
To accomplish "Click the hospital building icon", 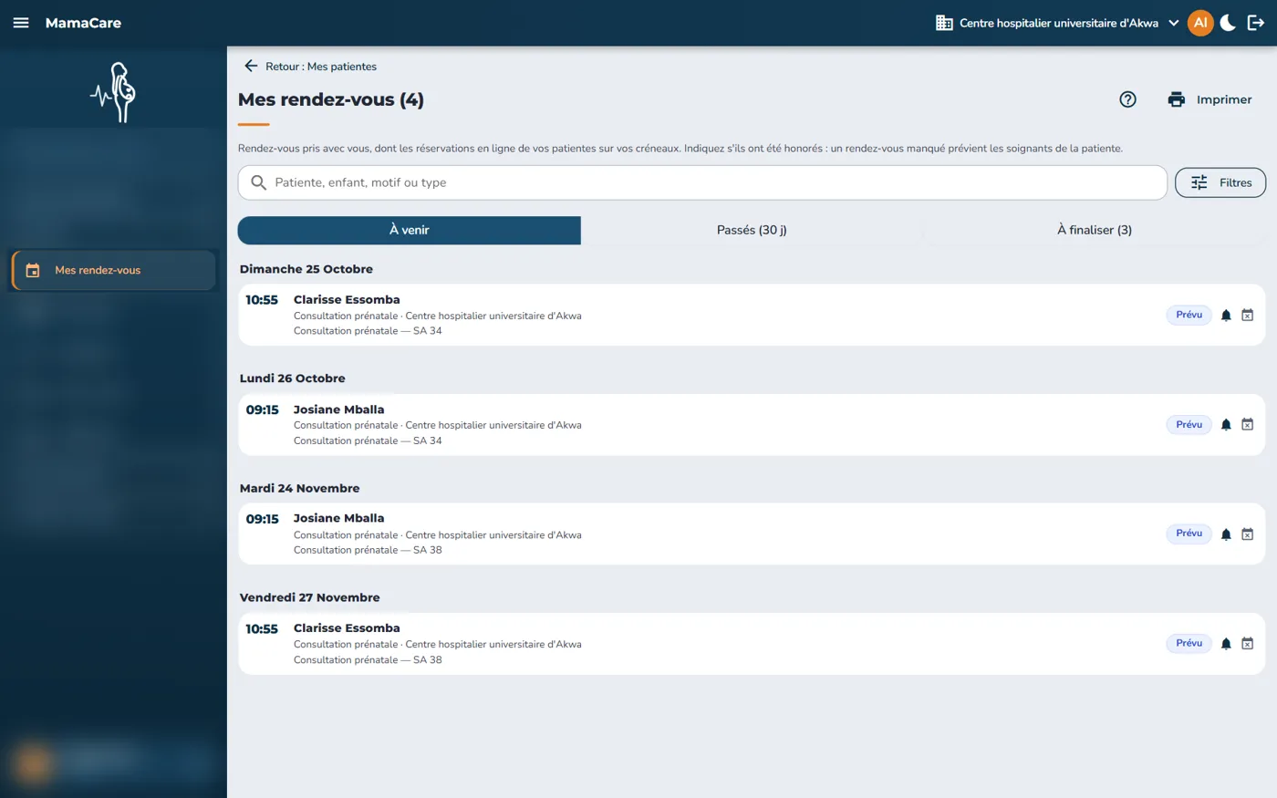I will tap(944, 23).
